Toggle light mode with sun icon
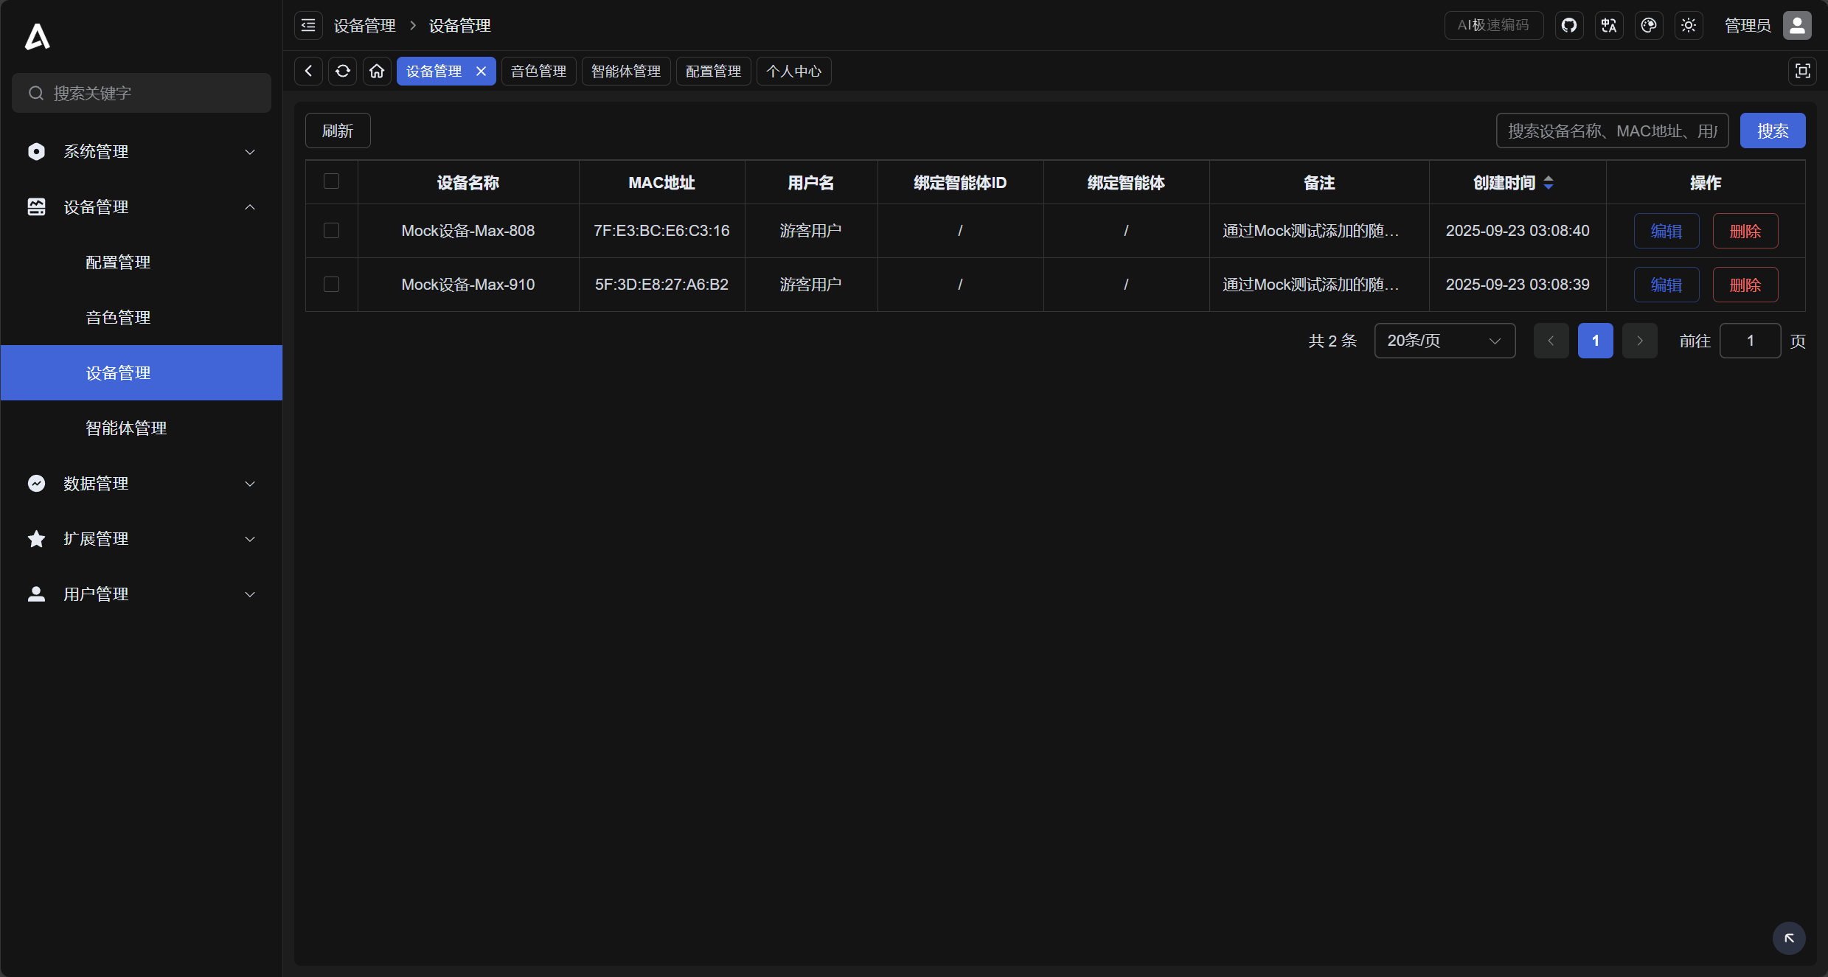This screenshot has height=977, width=1828. pyautogui.click(x=1689, y=25)
